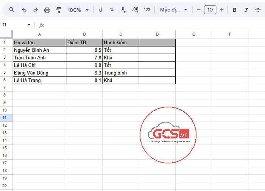
Task: Decrease font size with minus button
Action: pyautogui.click(x=198, y=10)
